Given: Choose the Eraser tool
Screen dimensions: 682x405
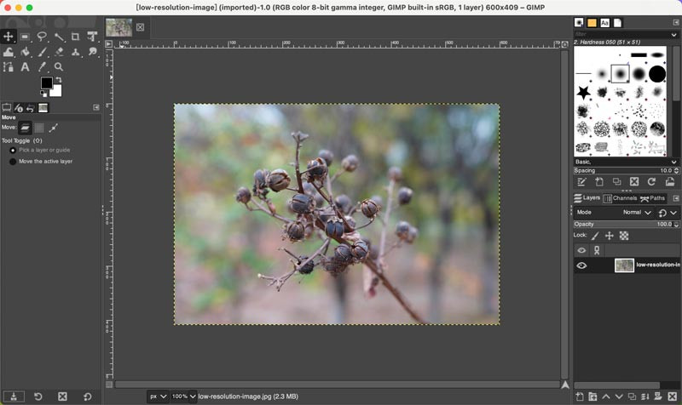Looking at the screenshot, I should pyautogui.click(x=59, y=52).
